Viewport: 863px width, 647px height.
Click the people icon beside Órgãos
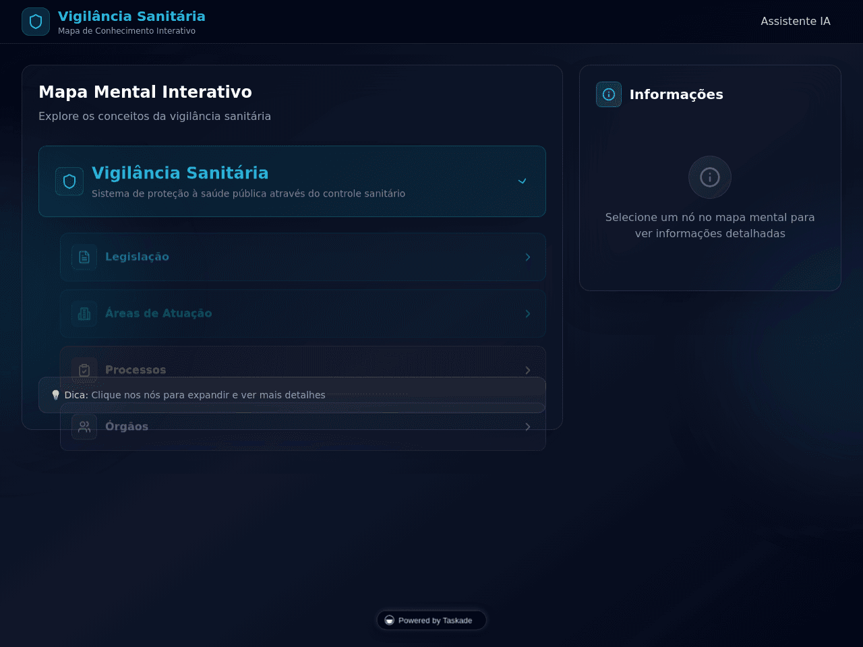click(x=84, y=427)
